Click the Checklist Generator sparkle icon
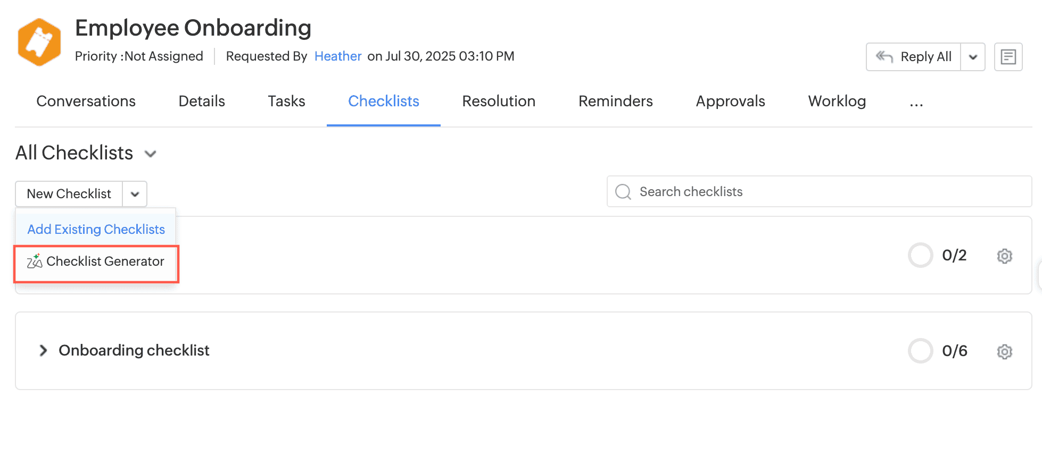 pos(35,261)
